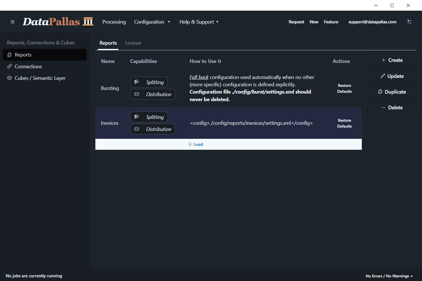The image size is (422, 281).
Task: Open the Help & Support menu label
Action: click(x=197, y=22)
